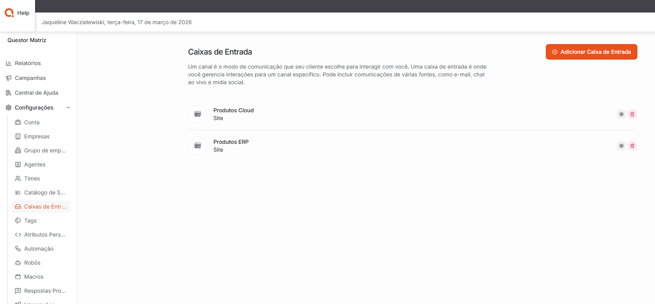The height and width of the screenshot is (304, 655).
Task: Delete the Produtos Cloud inbox
Action: pyautogui.click(x=632, y=114)
